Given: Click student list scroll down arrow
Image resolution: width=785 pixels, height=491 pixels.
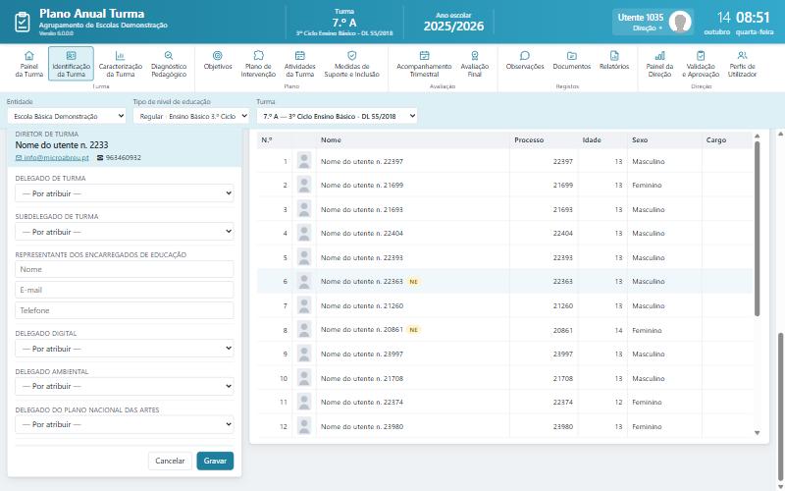Looking at the screenshot, I should pos(757,433).
